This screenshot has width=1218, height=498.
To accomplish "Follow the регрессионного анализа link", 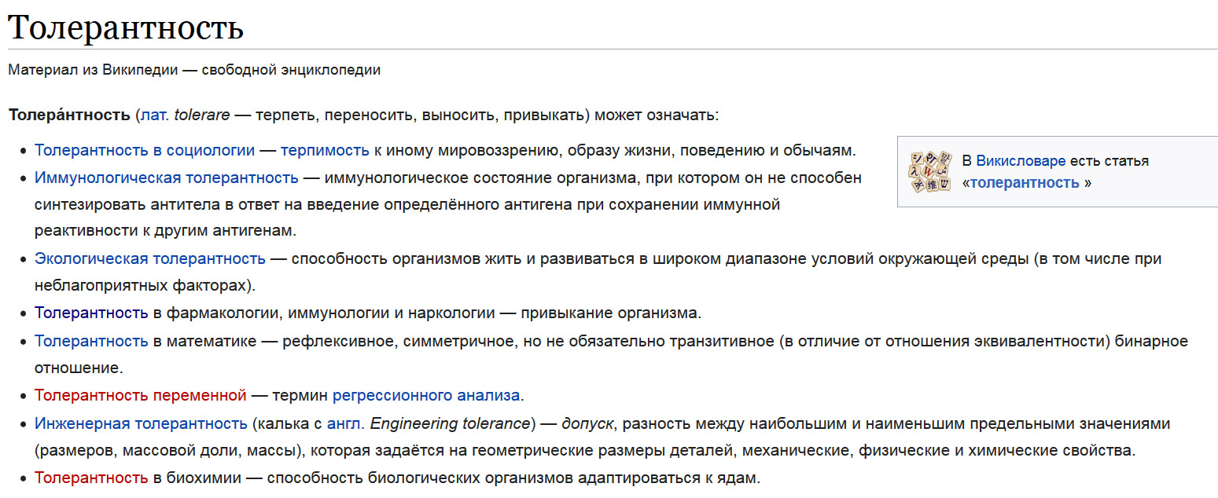I will (426, 394).
